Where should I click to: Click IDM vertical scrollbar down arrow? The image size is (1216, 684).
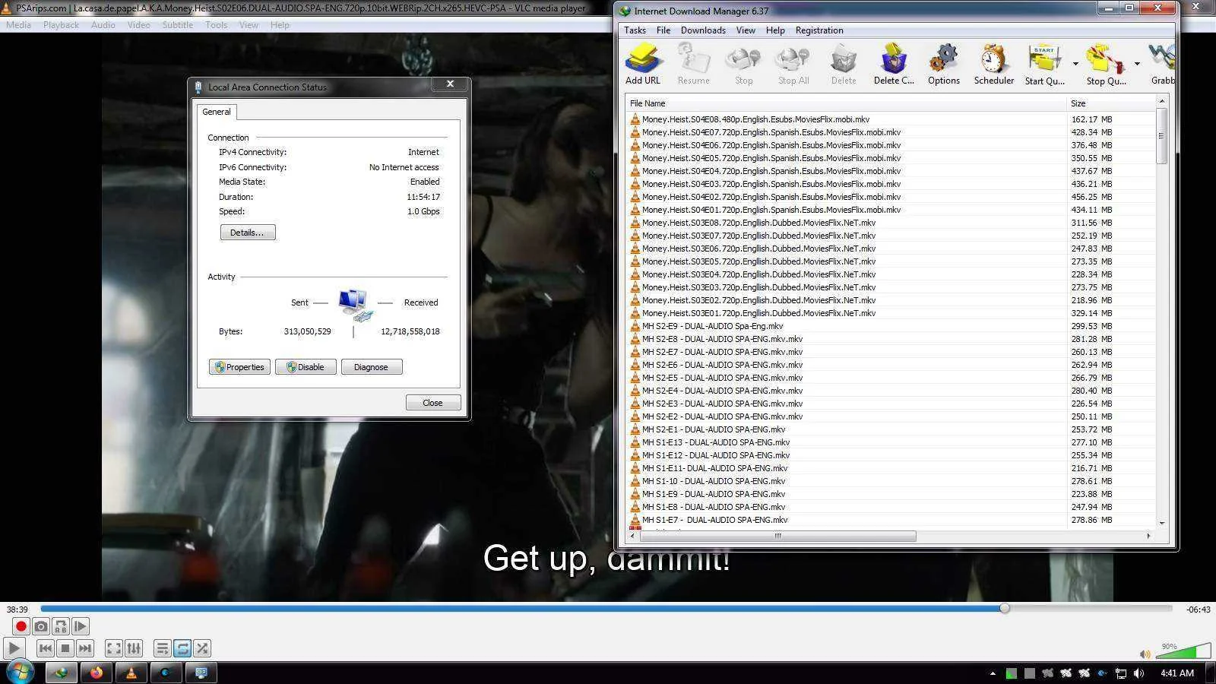click(x=1161, y=523)
